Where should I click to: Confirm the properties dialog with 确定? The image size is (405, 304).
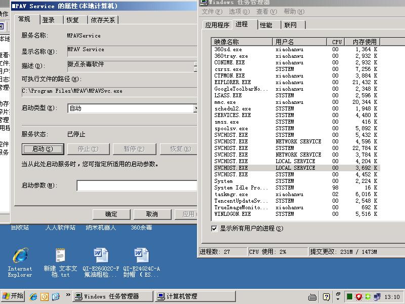click(111, 214)
